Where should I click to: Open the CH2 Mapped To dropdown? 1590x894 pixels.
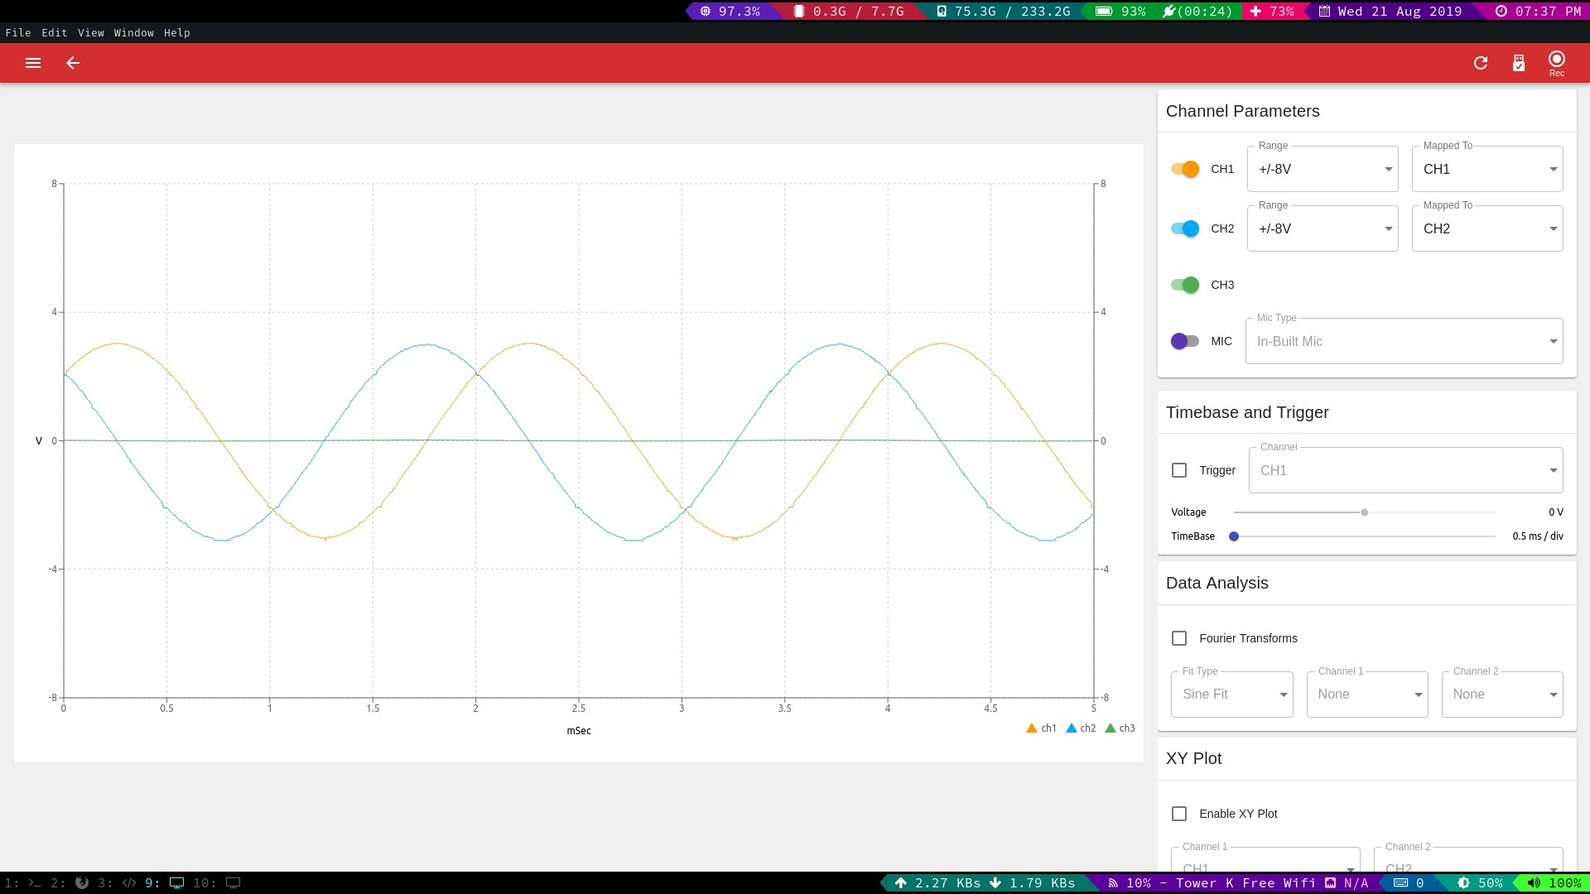click(x=1487, y=228)
